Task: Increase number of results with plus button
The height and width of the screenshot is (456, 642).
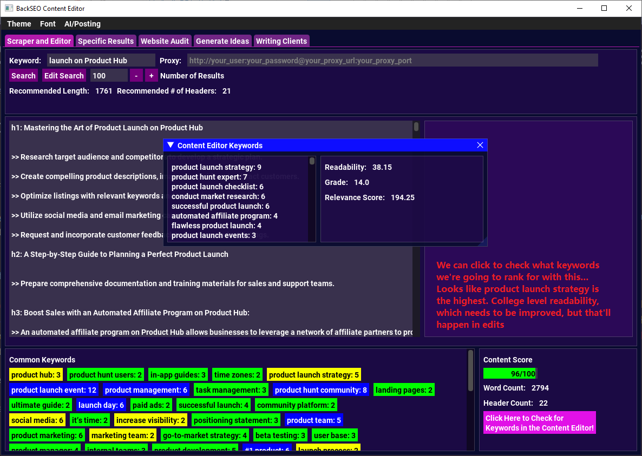Action: click(152, 76)
